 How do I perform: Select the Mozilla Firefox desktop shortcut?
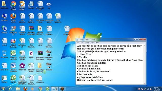(x=13, y=18)
